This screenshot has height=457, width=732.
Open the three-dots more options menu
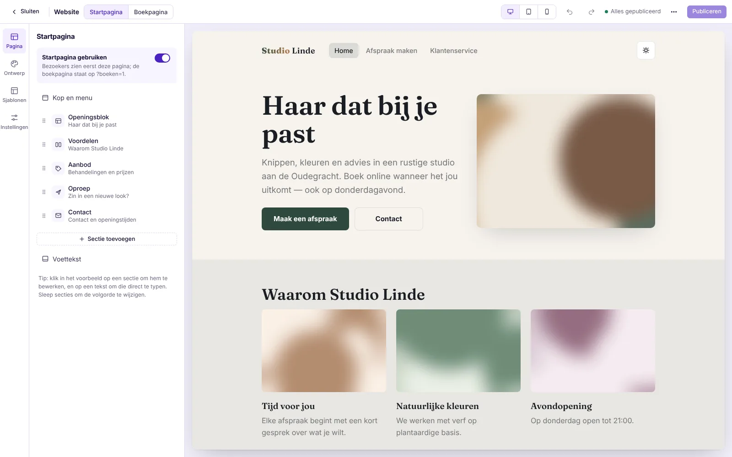pos(674,12)
